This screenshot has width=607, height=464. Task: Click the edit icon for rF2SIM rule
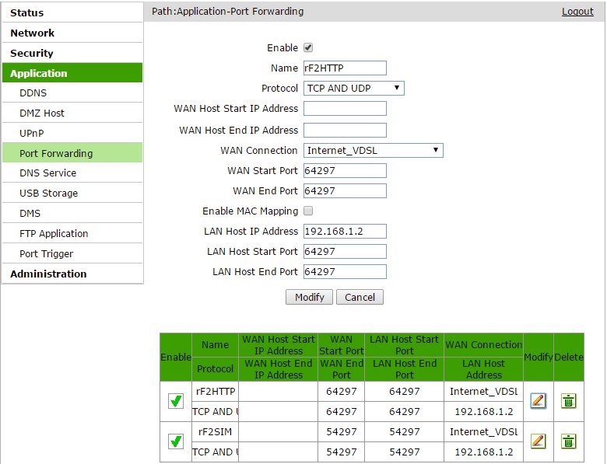coord(538,441)
